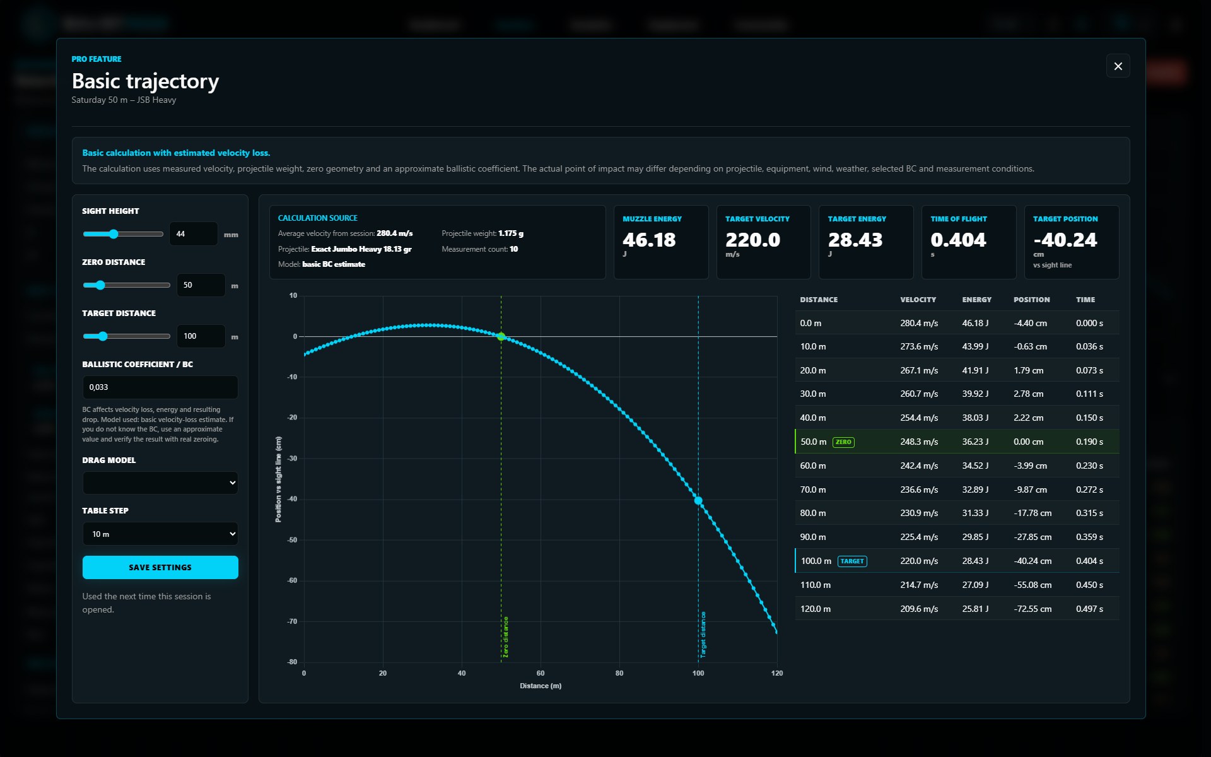Screen dimensions: 1211x757
Task: Select the 20.0 m table row
Action: pyautogui.click(x=957, y=370)
